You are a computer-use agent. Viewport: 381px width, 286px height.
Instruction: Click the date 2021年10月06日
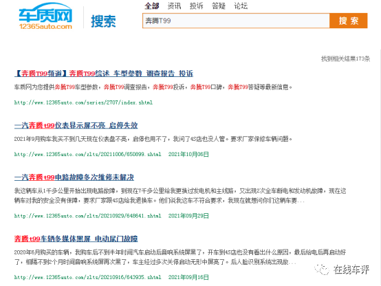click(x=188, y=154)
